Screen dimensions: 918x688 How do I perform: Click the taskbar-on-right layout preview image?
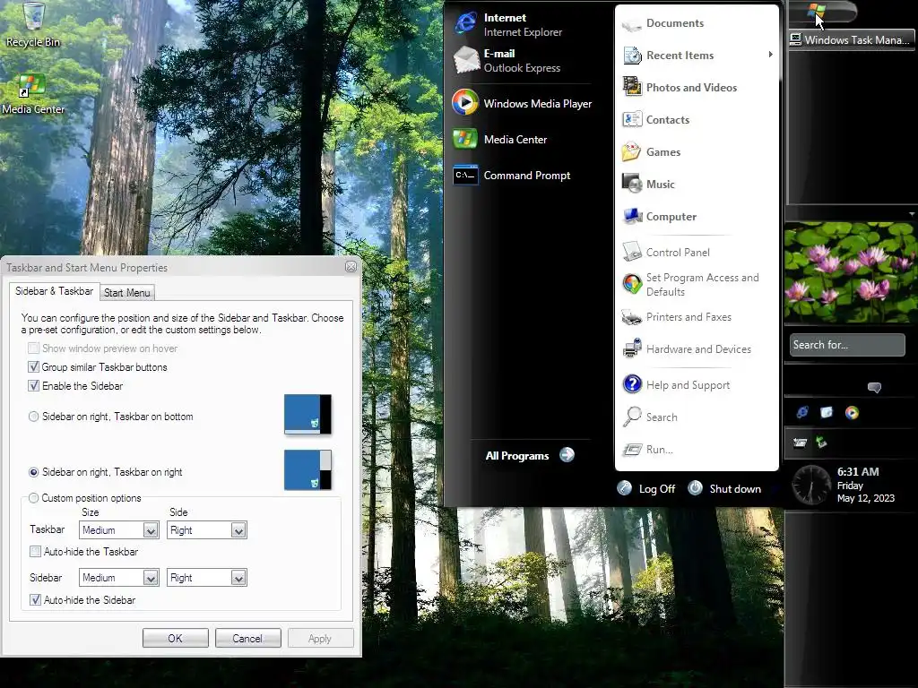(x=308, y=469)
